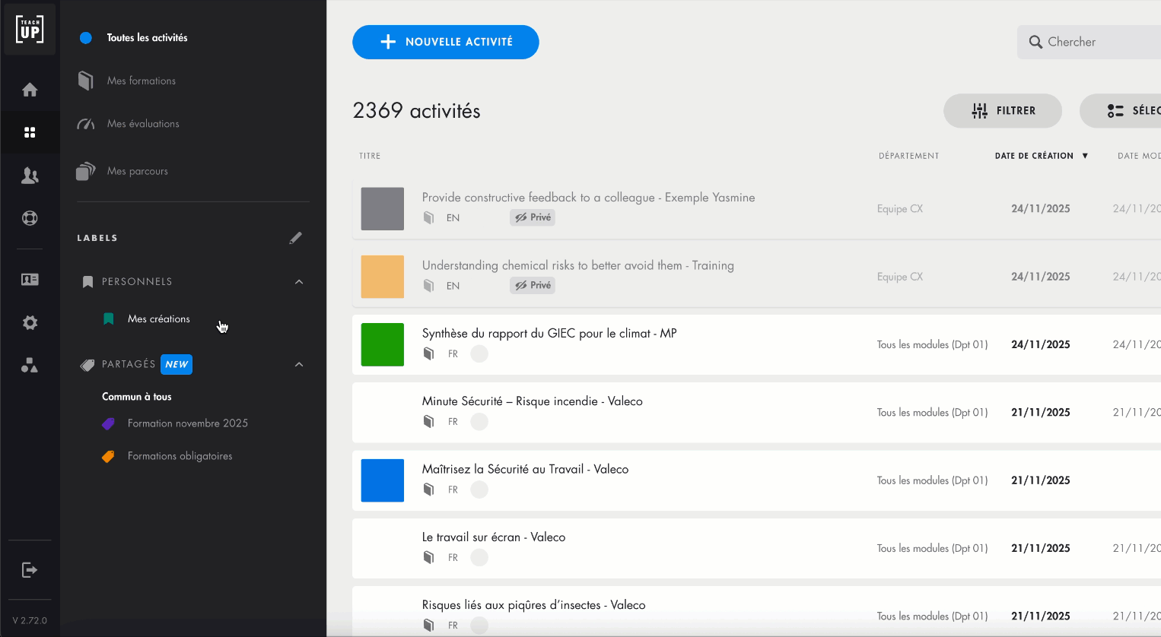Open the ID card icon in sidebar
The width and height of the screenshot is (1161, 637).
[30, 280]
